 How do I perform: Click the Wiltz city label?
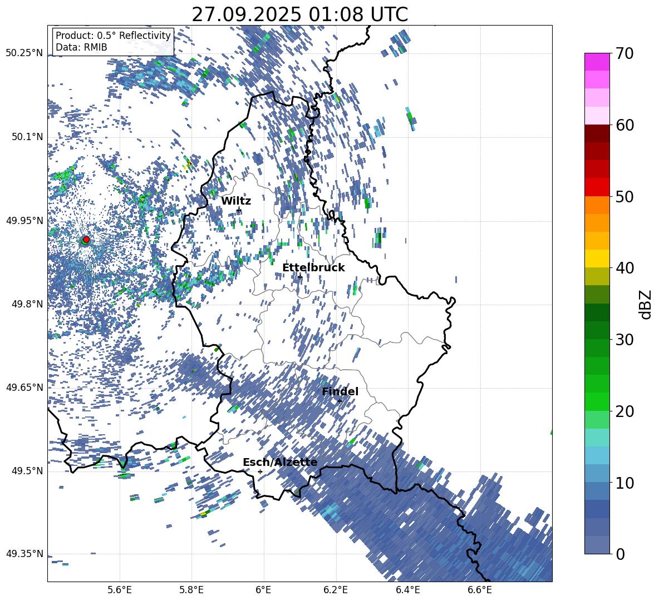tap(236, 201)
